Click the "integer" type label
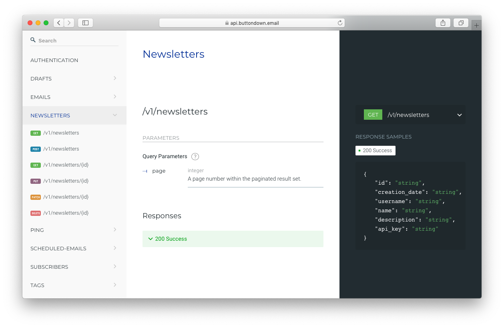Image resolution: width=504 pixels, height=328 pixels. point(196,171)
